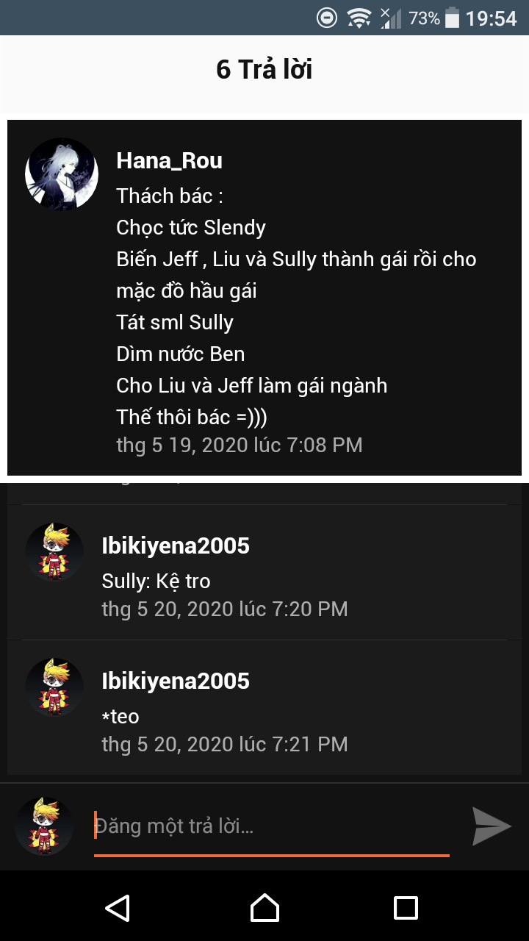The height and width of the screenshot is (941, 529).
Task: Tap the Wi-Fi status bar icon
Action: pos(359,18)
